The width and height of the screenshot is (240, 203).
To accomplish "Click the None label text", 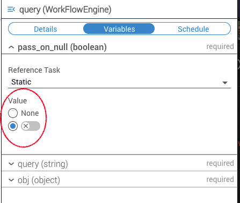I will coord(30,113).
